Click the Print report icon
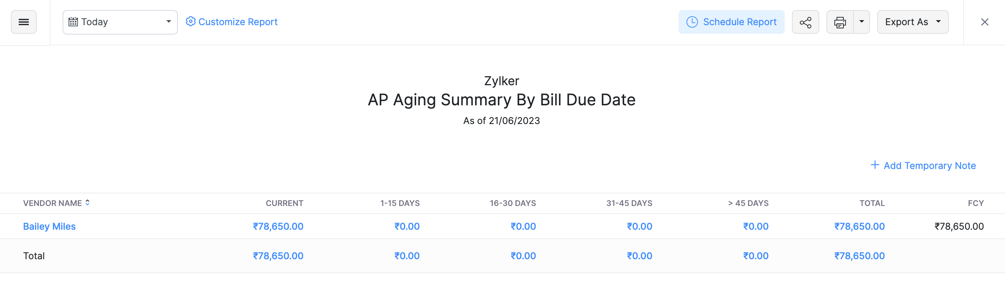The height and width of the screenshot is (284, 1005). coord(840,22)
